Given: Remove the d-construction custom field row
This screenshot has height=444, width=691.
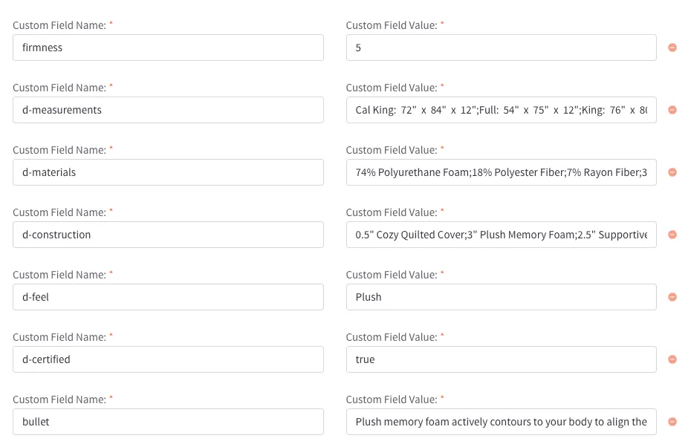Looking at the screenshot, I should click(x=672, y=234).
